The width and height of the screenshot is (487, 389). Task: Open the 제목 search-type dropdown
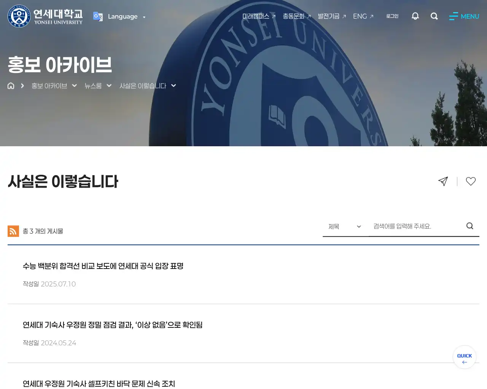pyautogui.click(x=345, y=226)
